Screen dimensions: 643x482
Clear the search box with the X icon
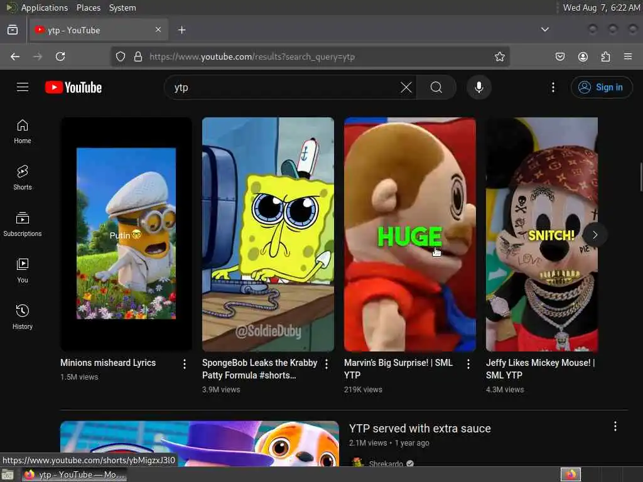click(406, 87)
